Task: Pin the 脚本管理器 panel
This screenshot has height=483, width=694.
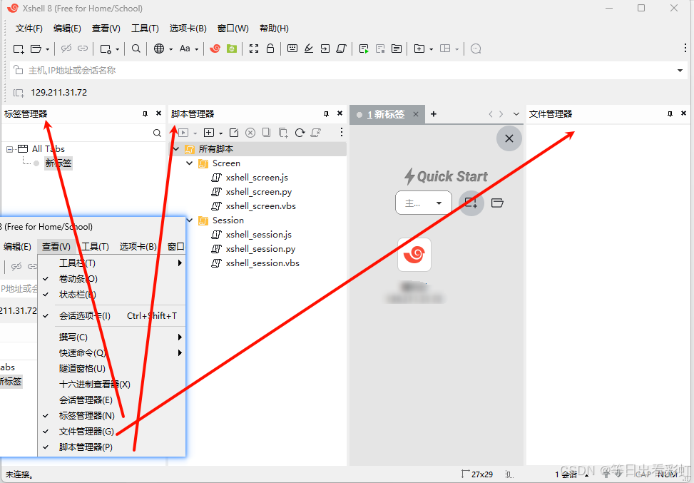Action: (x=326, y=113)
